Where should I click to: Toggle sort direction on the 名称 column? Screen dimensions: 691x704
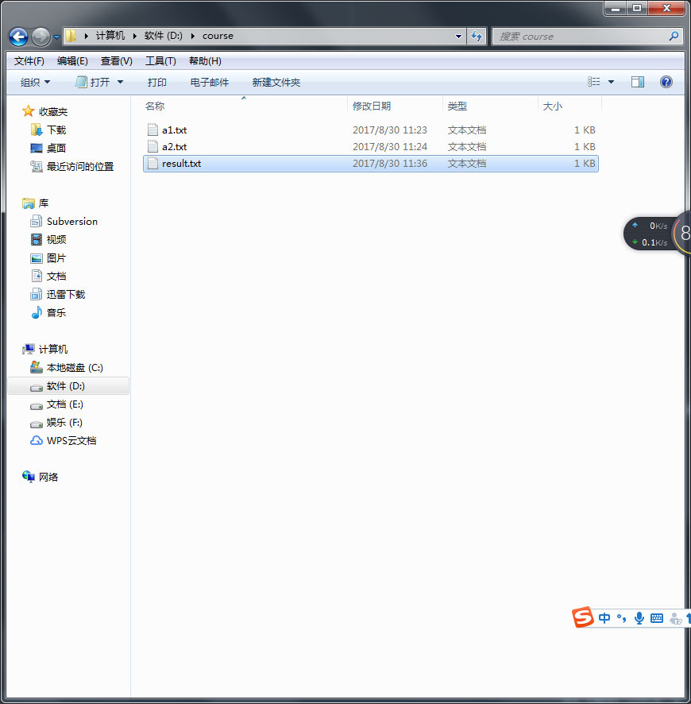pos(154,106)
